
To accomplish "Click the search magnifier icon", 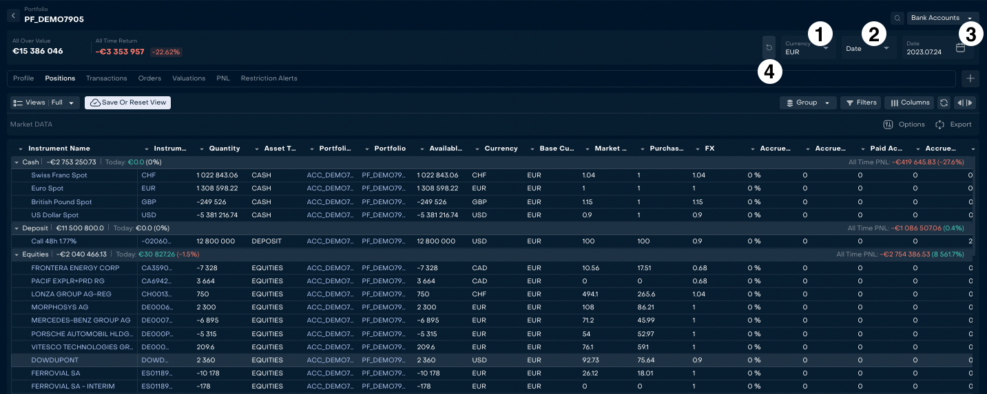I will [897, 18].
